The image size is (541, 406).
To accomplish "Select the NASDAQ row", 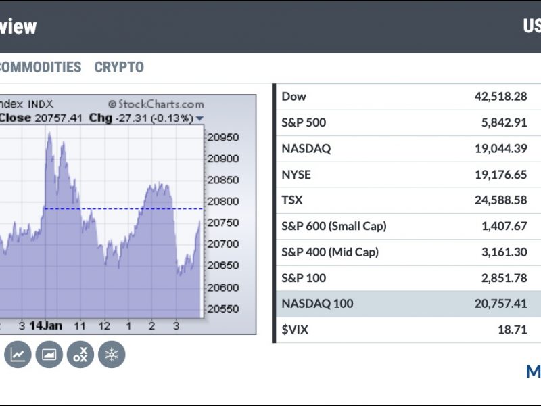I will pos(408,148).
